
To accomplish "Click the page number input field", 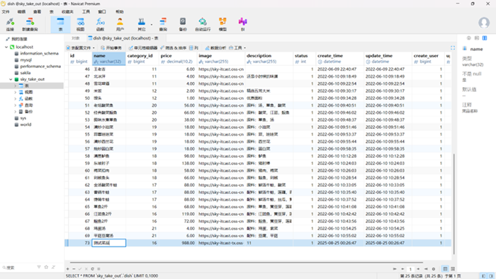I will pyautogui.click(x=410, y=269).
